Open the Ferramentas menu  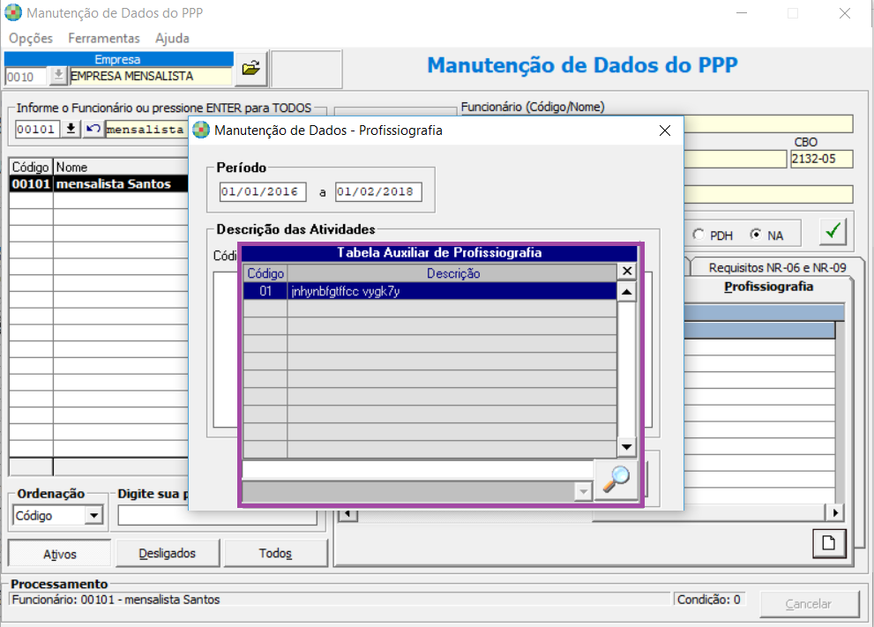tap(104, 39)
